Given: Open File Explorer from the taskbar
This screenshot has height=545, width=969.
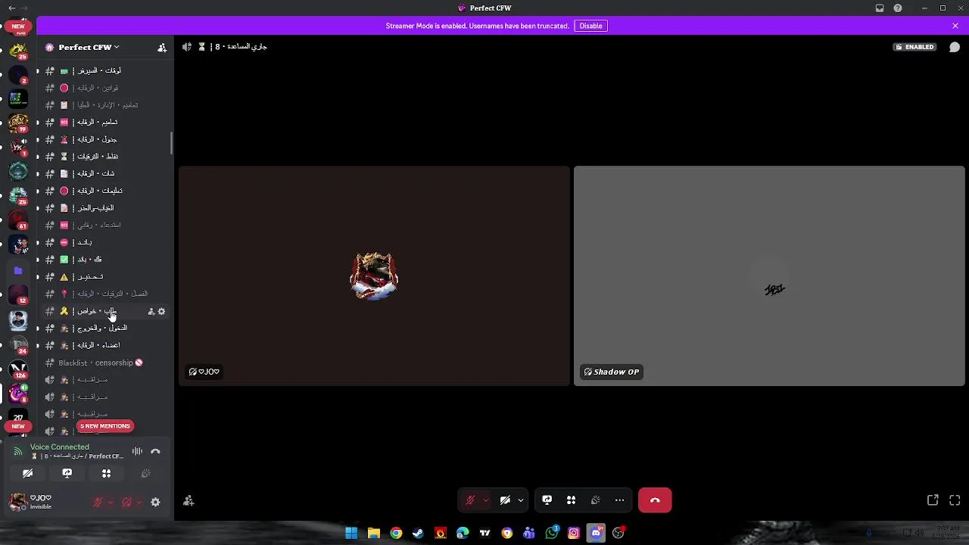Looking at the screenshot, I should [373, 533].
